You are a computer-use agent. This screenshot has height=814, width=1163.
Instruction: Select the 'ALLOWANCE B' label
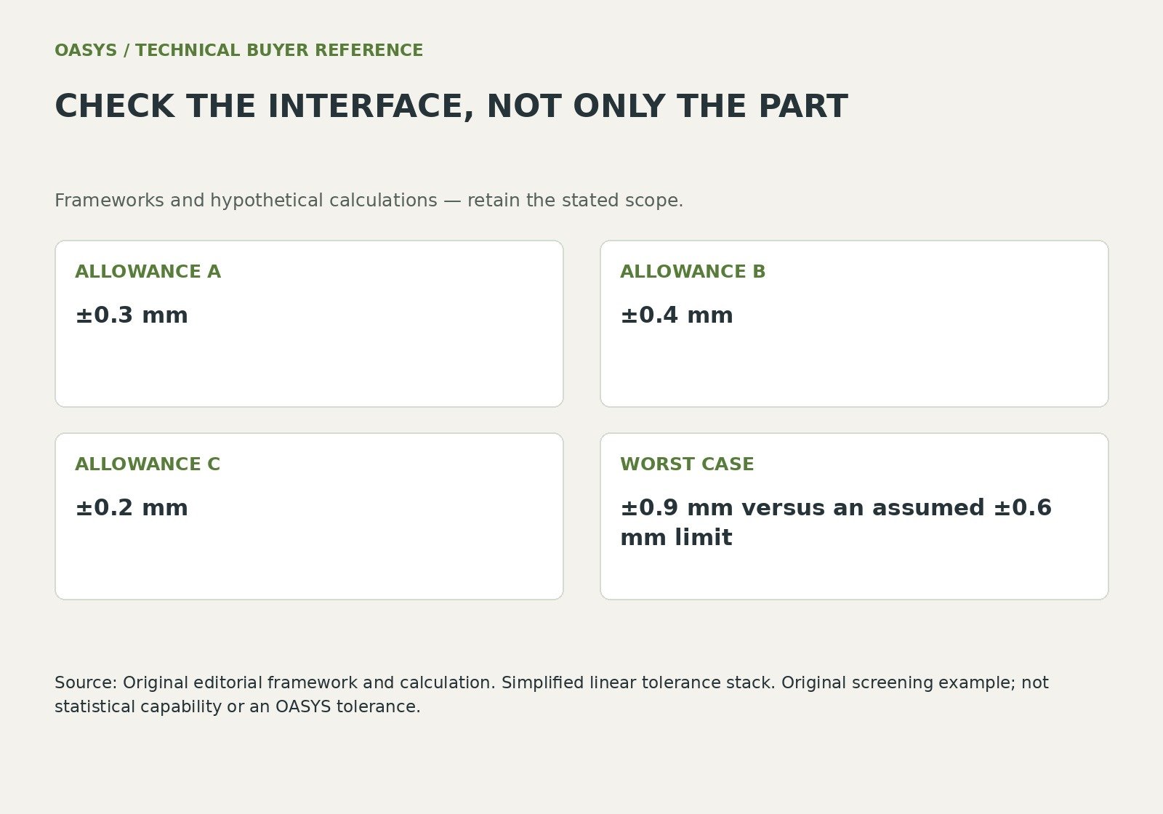[x=693, y=271]
